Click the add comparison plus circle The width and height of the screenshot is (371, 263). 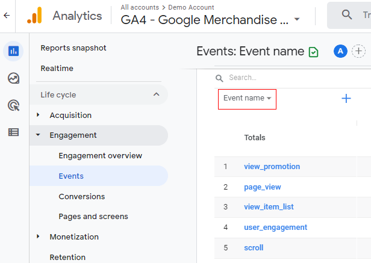pos(359,51)
